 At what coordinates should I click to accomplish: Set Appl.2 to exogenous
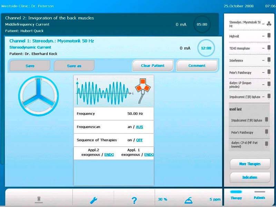click(x=91, y=155)
